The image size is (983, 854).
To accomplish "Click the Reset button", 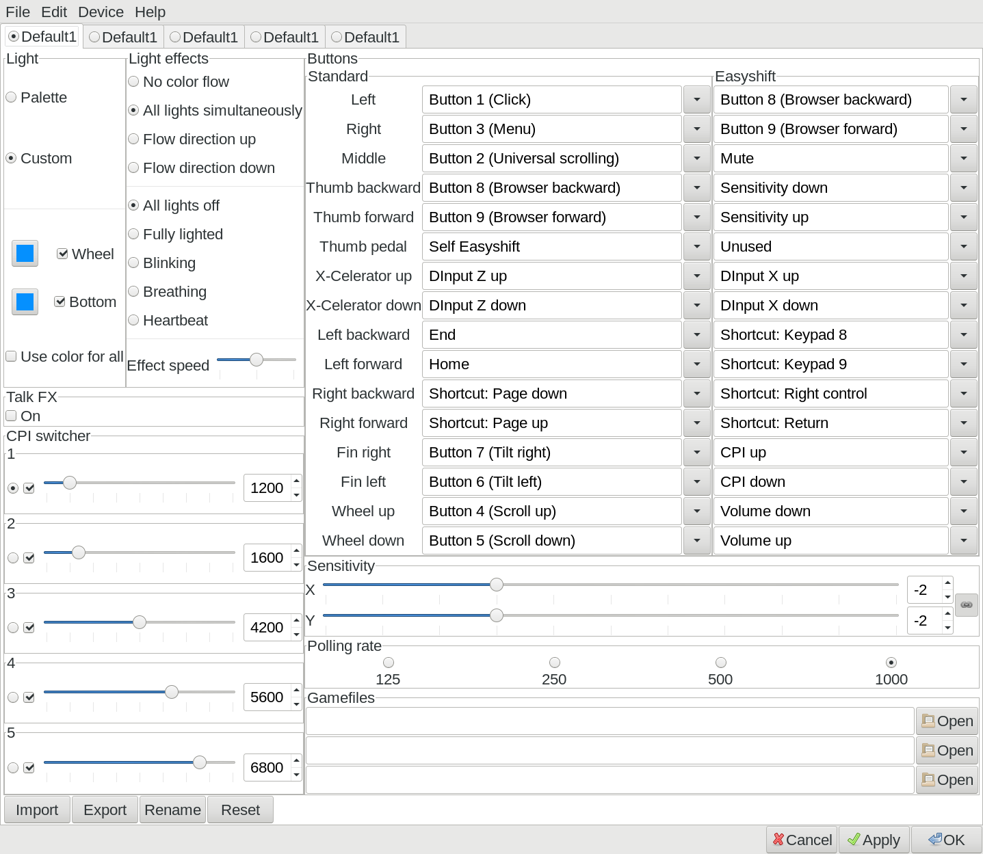I will (x=240, y=810).
